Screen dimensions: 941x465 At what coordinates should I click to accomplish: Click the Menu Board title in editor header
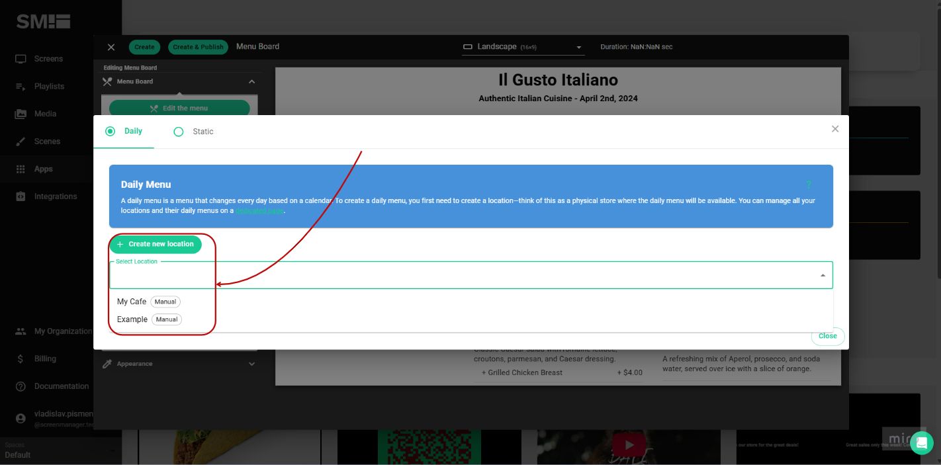click(x=257, y=46)
